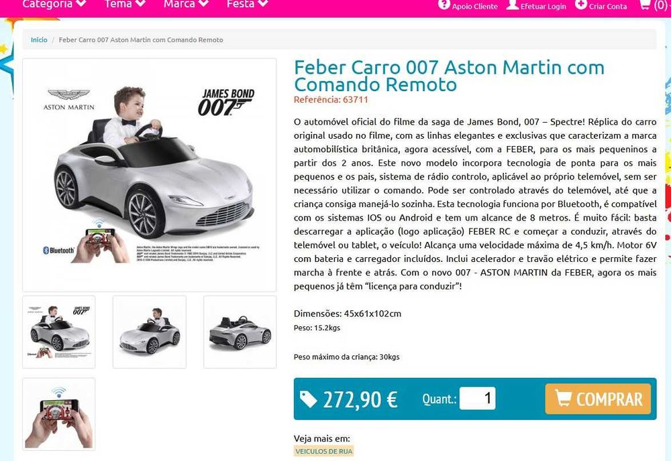Click the COMPRAR button
Screen dimensions: 671x461
point(598,399)
